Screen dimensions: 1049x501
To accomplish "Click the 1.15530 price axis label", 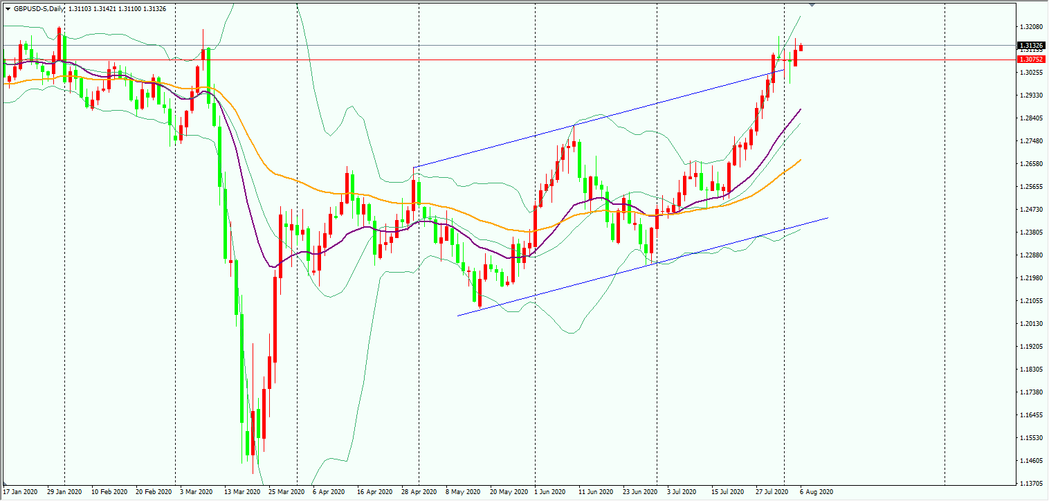I will (x=1031, y=438).
